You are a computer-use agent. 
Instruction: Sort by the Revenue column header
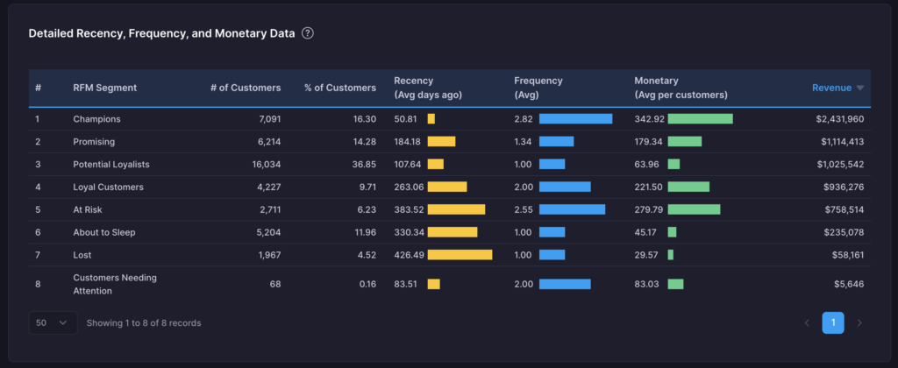831,88
